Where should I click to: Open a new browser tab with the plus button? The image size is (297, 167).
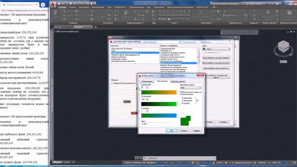(43, 5)
